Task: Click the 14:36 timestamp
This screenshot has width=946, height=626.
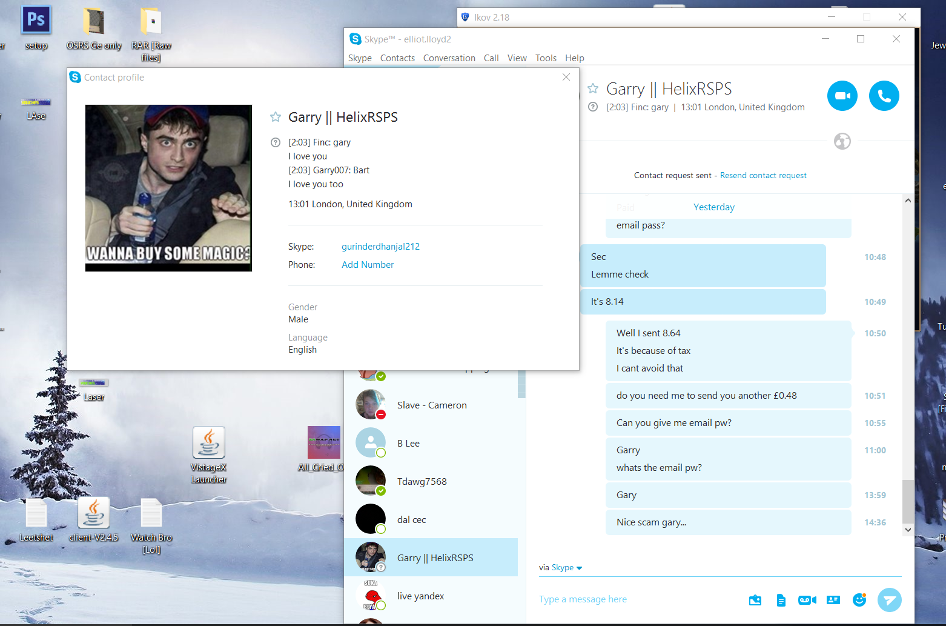Action: [875, 522]
